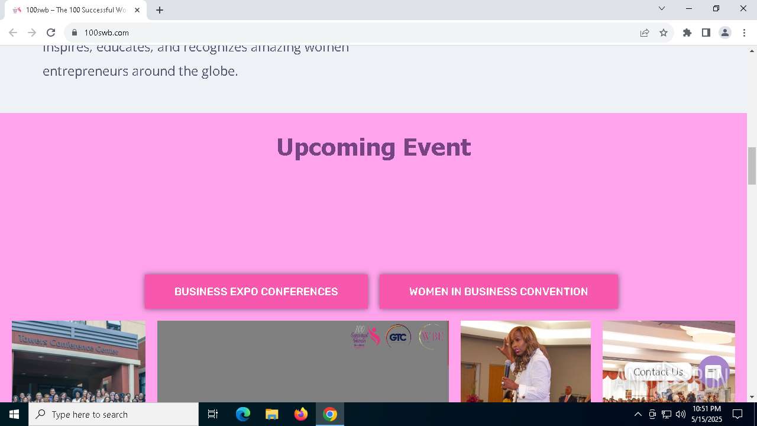Open a new tab with the plus button
This screenshot has height=426, width=757.
(x=160, y=10)
